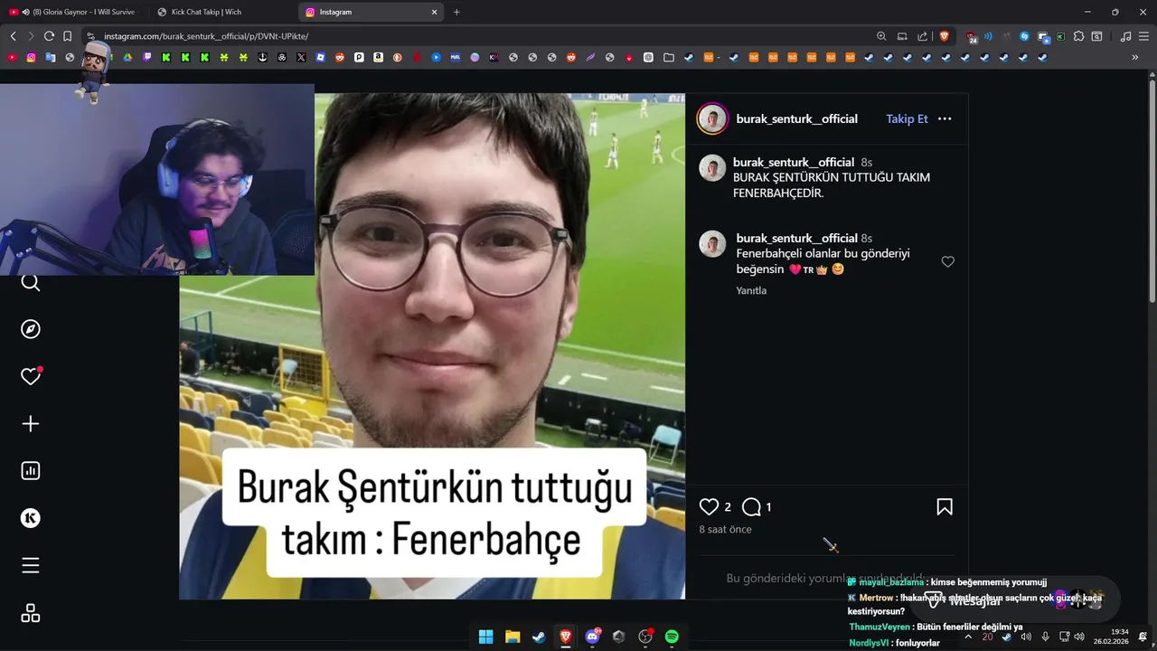
Task: Click the page vertical scrollbar
Action: click(1152, 190)
